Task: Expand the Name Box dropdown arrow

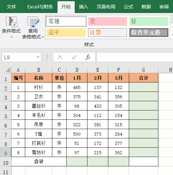Action: (38, 57)
